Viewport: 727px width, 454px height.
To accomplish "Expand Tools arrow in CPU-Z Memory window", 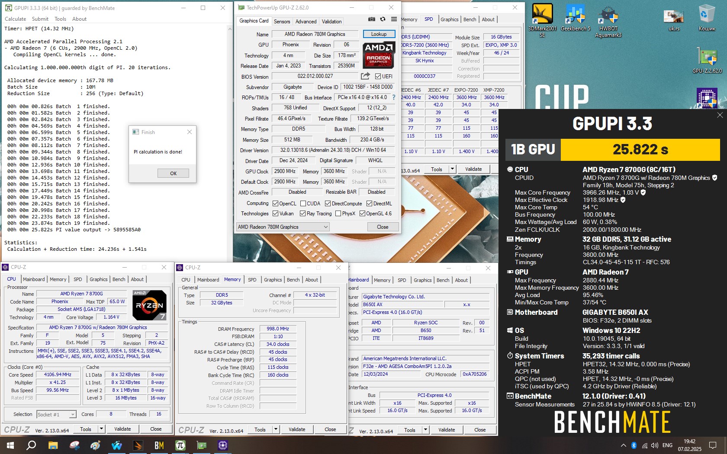I will pyautogui.click(x=276, y=429).
